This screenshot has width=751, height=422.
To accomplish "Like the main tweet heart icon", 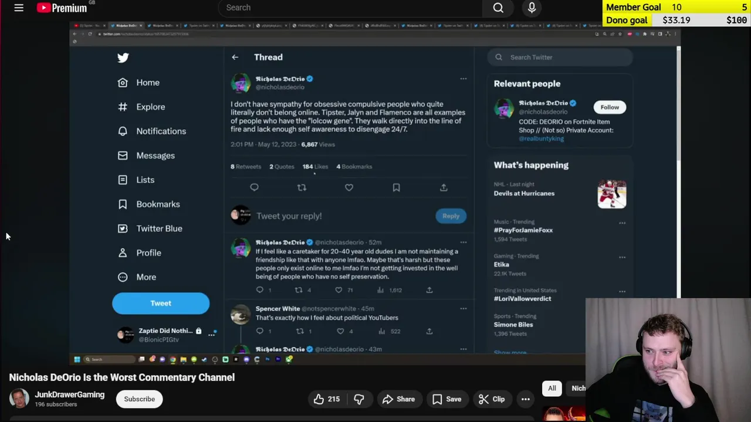I will click(x=349, y=188).
